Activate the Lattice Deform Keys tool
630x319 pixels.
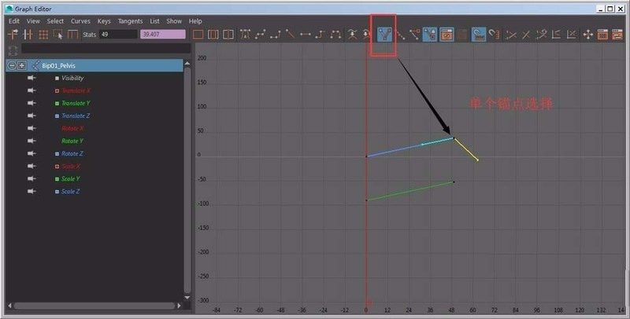(43, 35)
